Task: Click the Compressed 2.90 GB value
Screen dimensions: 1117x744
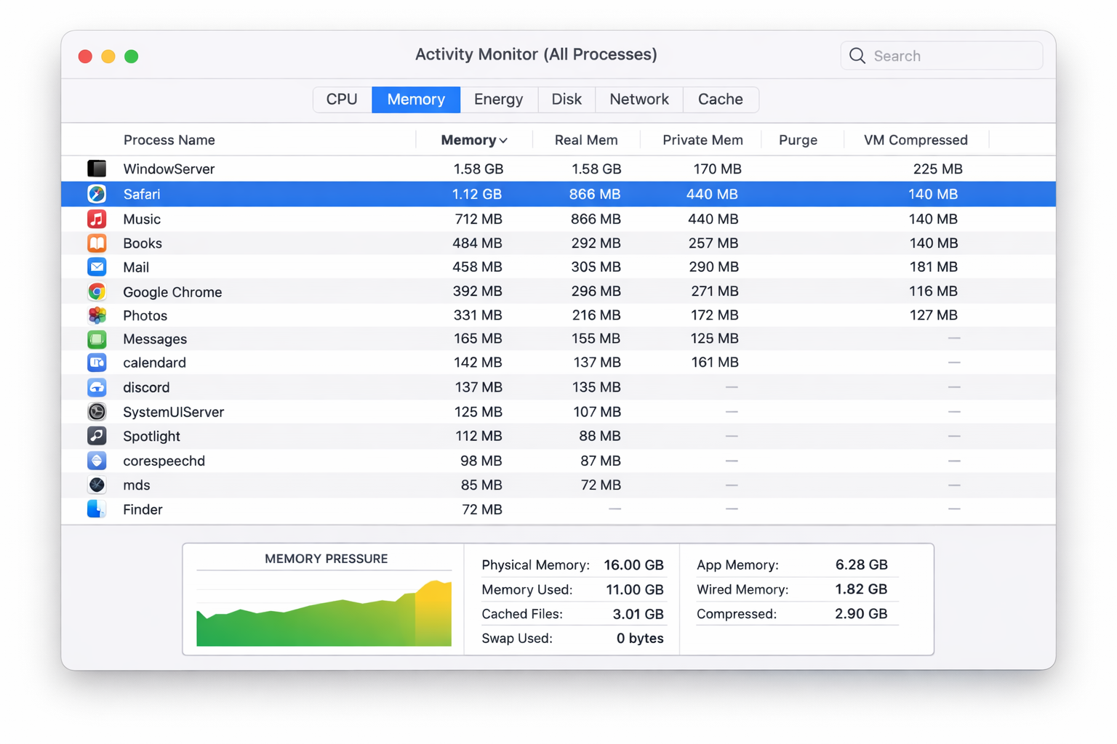Action: pyautogui.click(x=861, y=614)
